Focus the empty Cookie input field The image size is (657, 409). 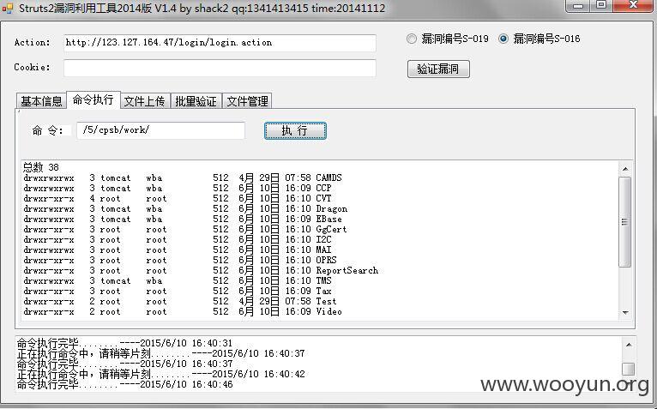point(220,69)
